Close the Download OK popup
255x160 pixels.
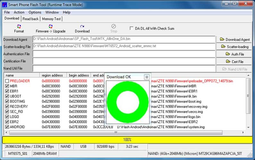(x=147, y=77)
